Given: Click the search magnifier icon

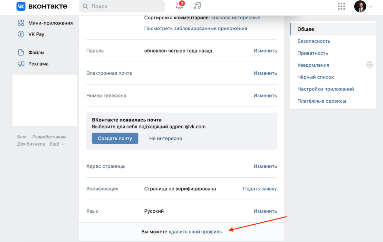Looking at the screenshot, I should (x=85, y=6).
